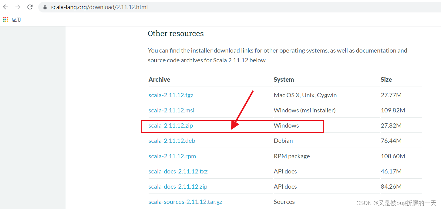Select the Debian system cell
This screenshot has width=441, height=209.
coord(283,141)
